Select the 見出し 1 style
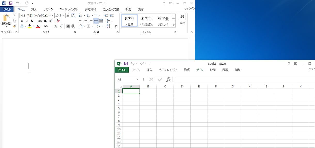Image resolution: width=315 pixels, height=148 pixels. coord(163,21)
